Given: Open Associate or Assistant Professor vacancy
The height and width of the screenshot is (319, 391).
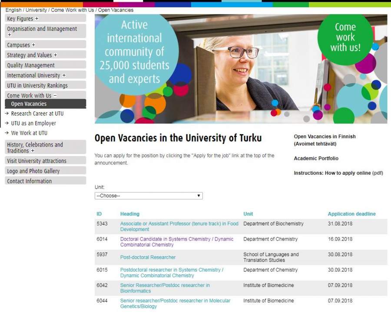Looking at the screenshot, I should (x=179, y=227).
